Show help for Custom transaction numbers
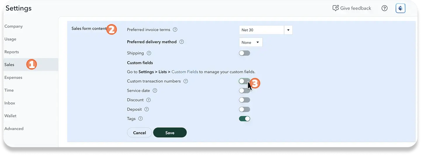Image resolution: width=421 pixels, height=155 pixels. [x=186, y=81]
